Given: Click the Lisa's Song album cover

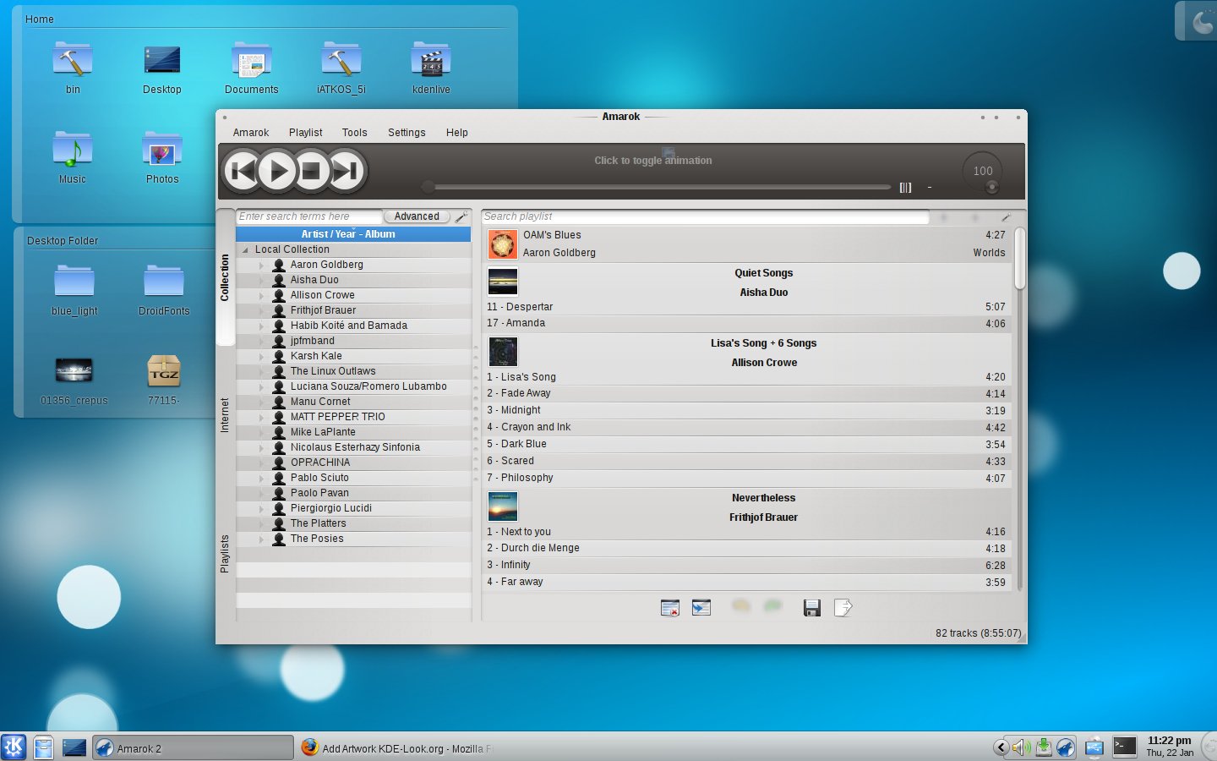Looking at the screenshot, I should pos(503,351).
